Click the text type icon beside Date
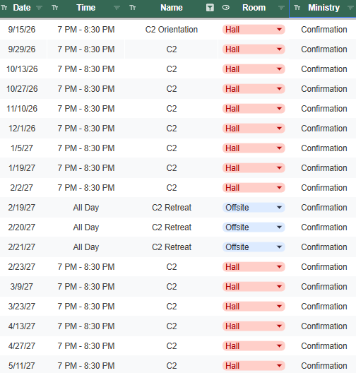Screen dimensions: 356x373 tap(4, 8)
